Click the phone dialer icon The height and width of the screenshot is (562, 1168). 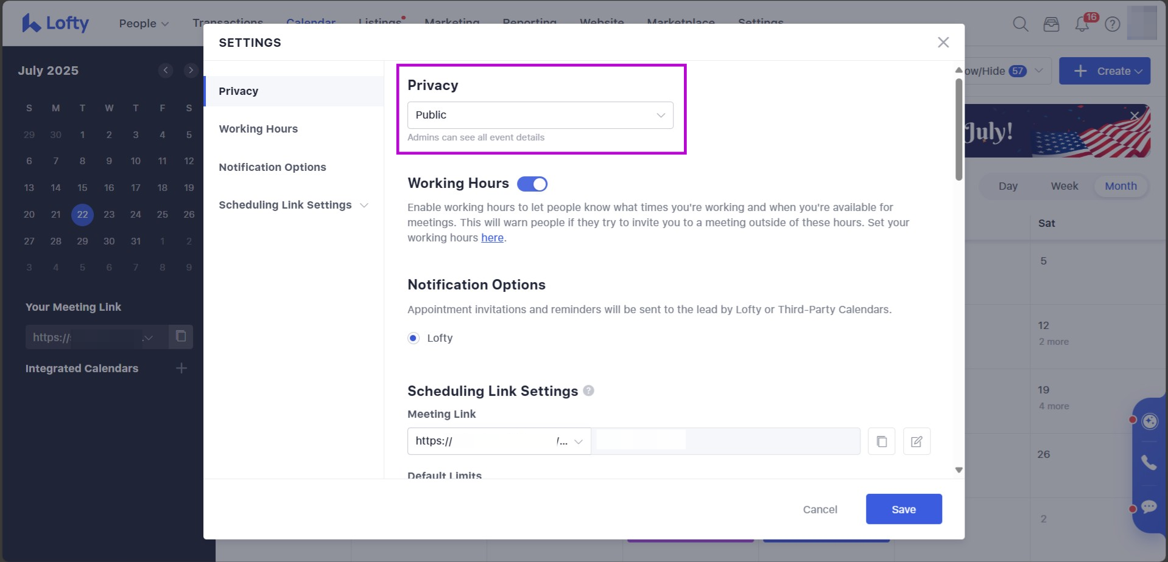click(1149, 463)
